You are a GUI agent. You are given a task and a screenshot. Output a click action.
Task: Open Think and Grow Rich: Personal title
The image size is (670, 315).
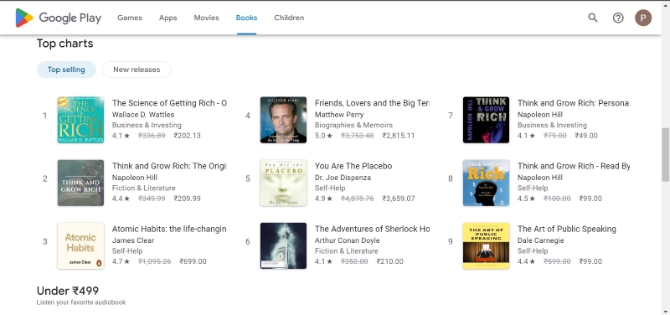(x=574, y=103)
